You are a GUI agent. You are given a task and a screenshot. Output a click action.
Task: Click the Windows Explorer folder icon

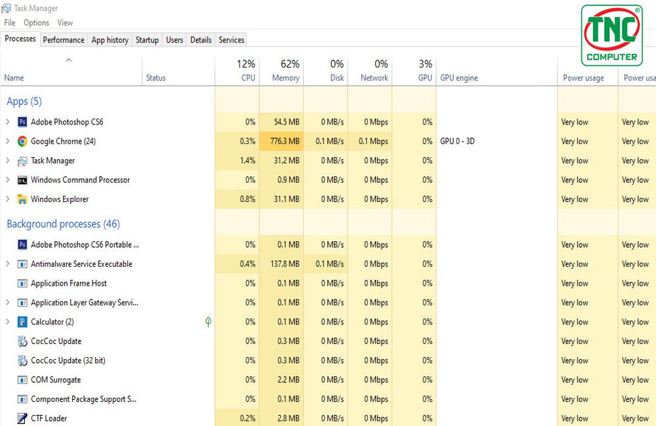[22, 199]
